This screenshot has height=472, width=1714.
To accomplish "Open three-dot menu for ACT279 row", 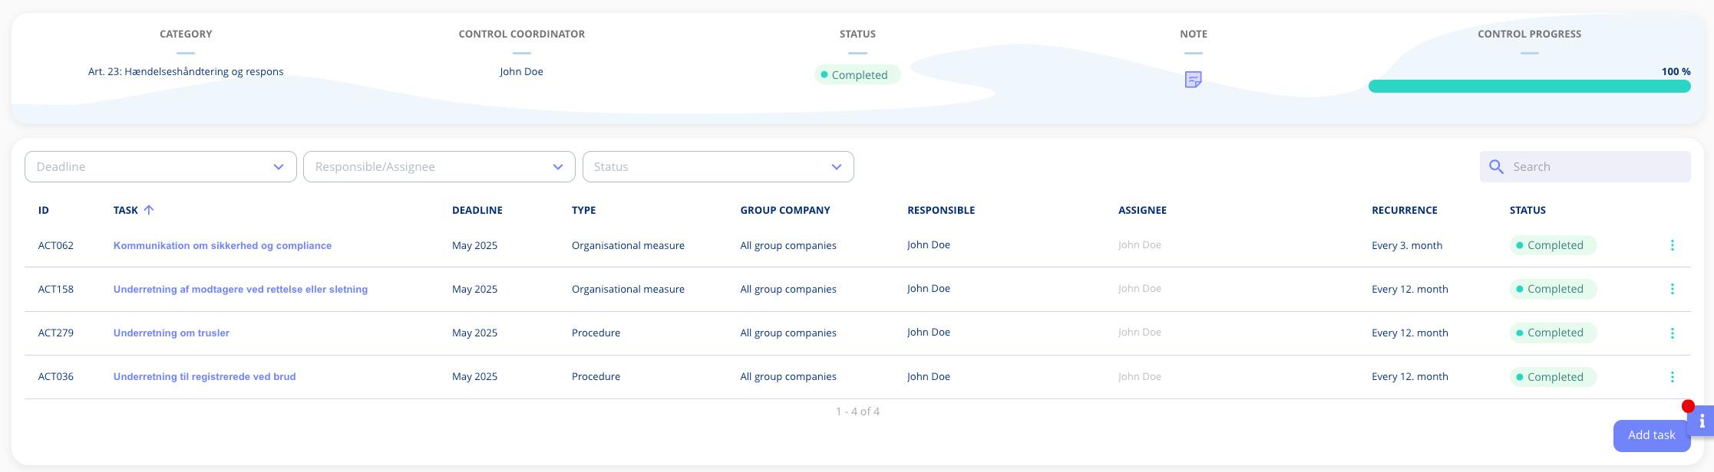I will [x=1672, y=333].
